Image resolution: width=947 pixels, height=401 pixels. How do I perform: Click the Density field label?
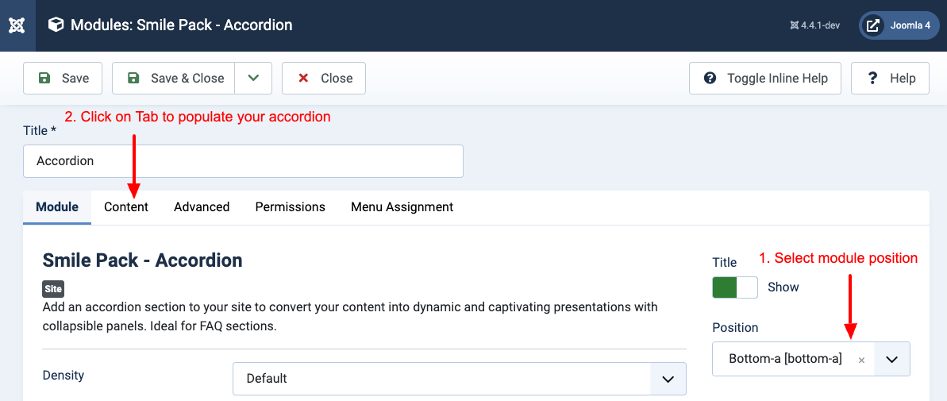(64, 375)
